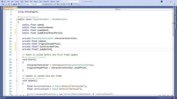This screenshot has height=99, width=177.
Task: Click the Navigate Backward arrow icon
Action: [x=3, y=4]
